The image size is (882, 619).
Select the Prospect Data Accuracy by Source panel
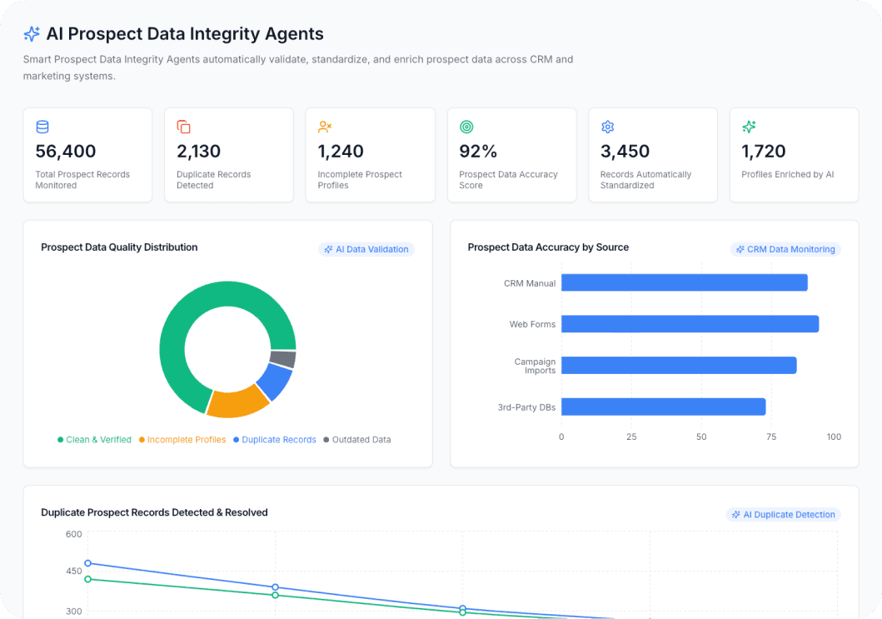[x=547, y=247]
